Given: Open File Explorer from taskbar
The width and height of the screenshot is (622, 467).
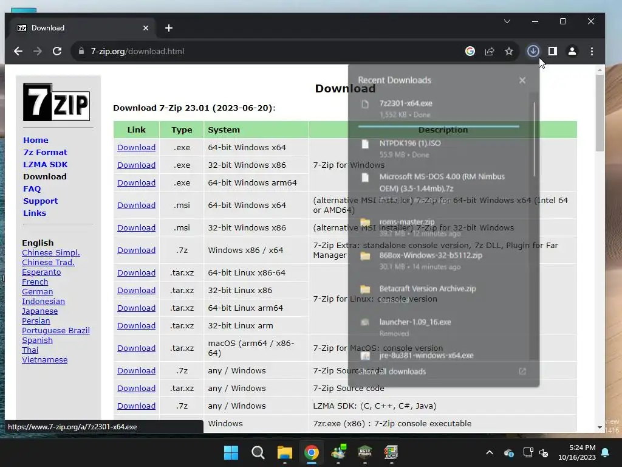Looking at the screenshot, I should click(284, 452).
